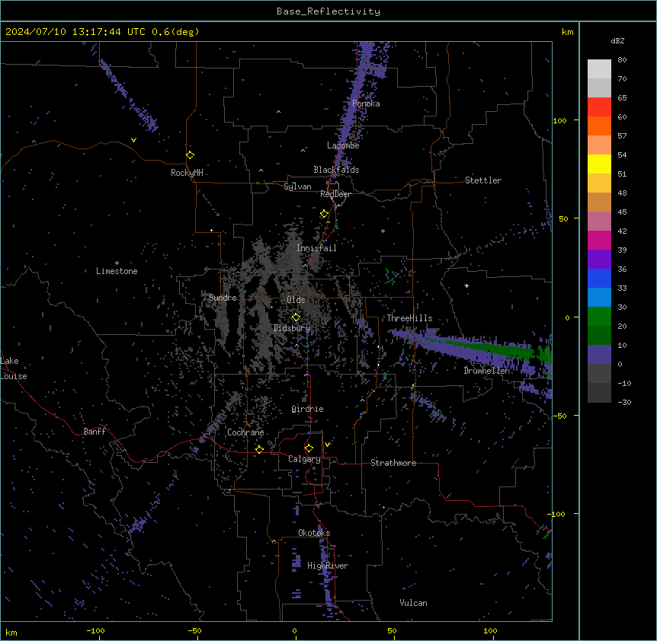Click the 80 value in the dBZ legend
657x641 pixels.
point(622,60)
